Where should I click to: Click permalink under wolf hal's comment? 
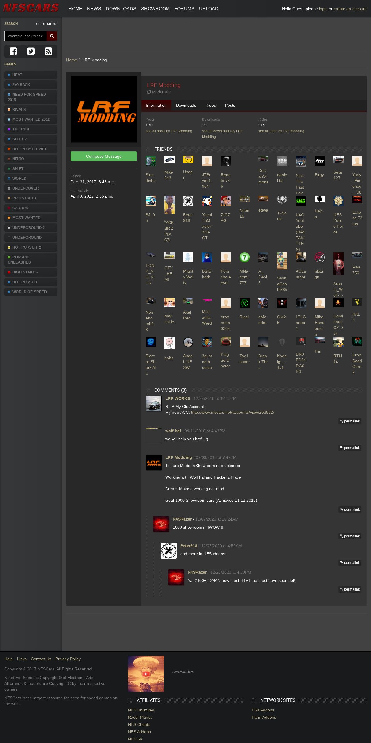350,448
